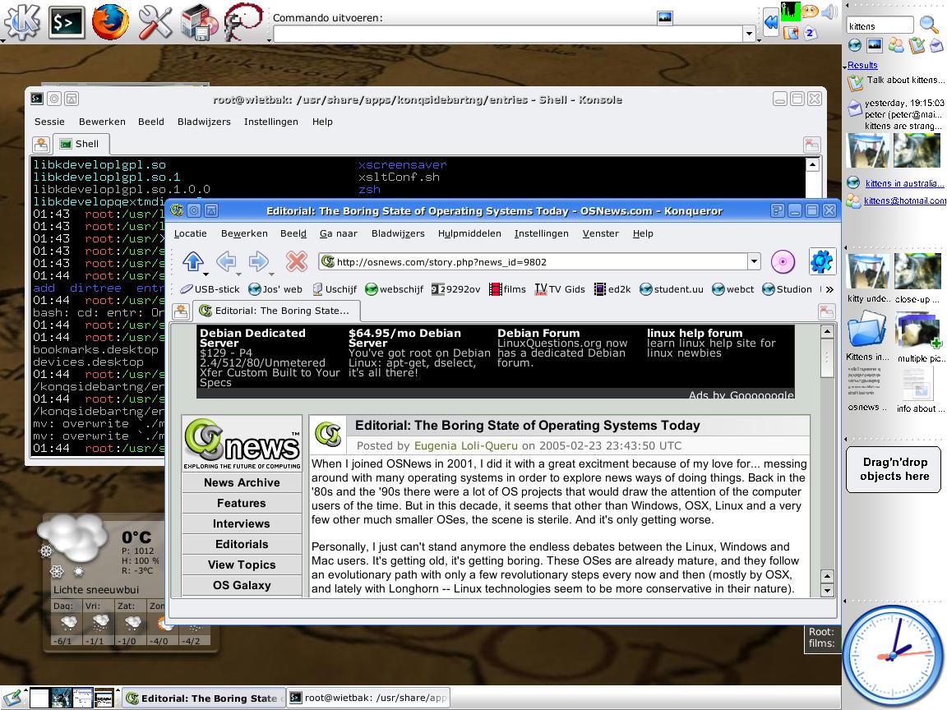Click the Konqueror gear throbber icon
The height and width of the screenshot is (710, 947).
point(822,261)
